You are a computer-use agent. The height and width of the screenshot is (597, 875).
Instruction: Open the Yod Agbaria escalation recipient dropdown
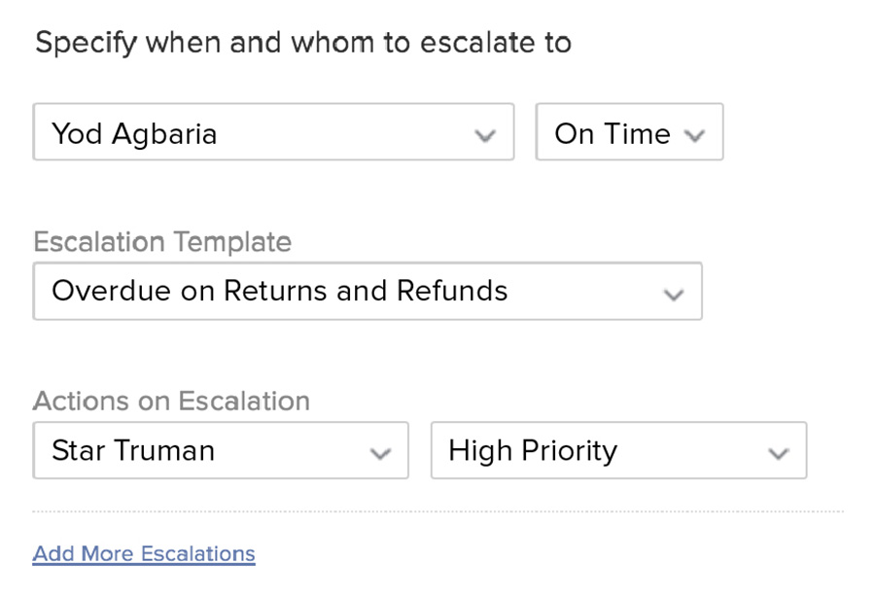(273, 132)
